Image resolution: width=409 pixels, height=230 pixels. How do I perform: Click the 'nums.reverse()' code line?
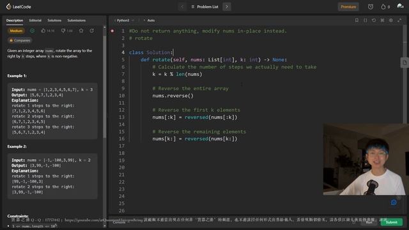point(173,96)
